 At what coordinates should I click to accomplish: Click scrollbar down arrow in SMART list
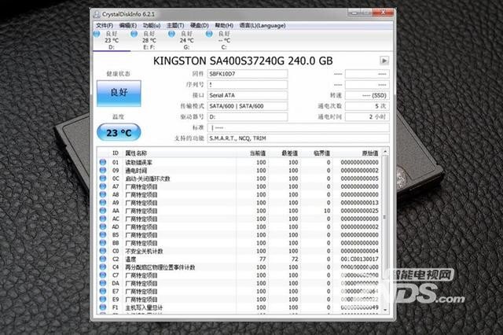385,310
